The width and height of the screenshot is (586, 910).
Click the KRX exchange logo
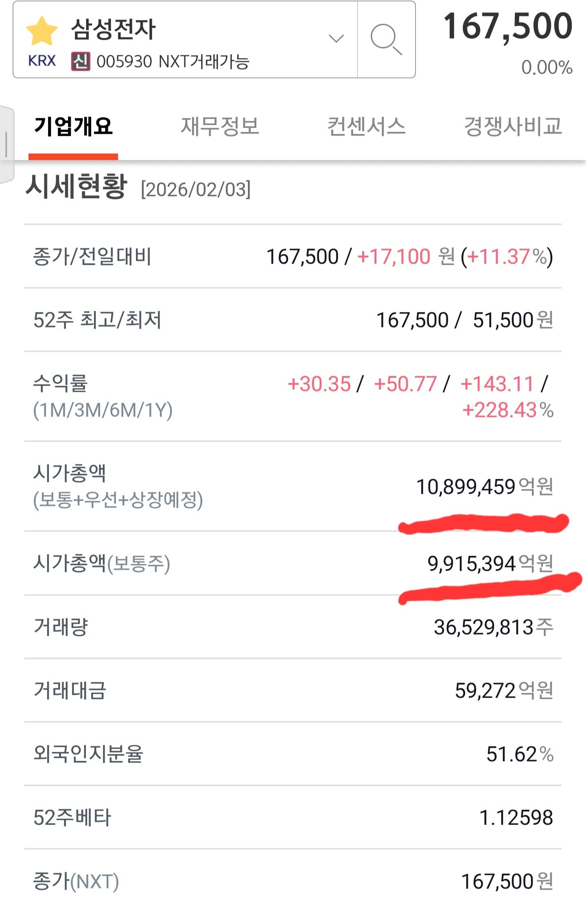(x=42, y=61)
